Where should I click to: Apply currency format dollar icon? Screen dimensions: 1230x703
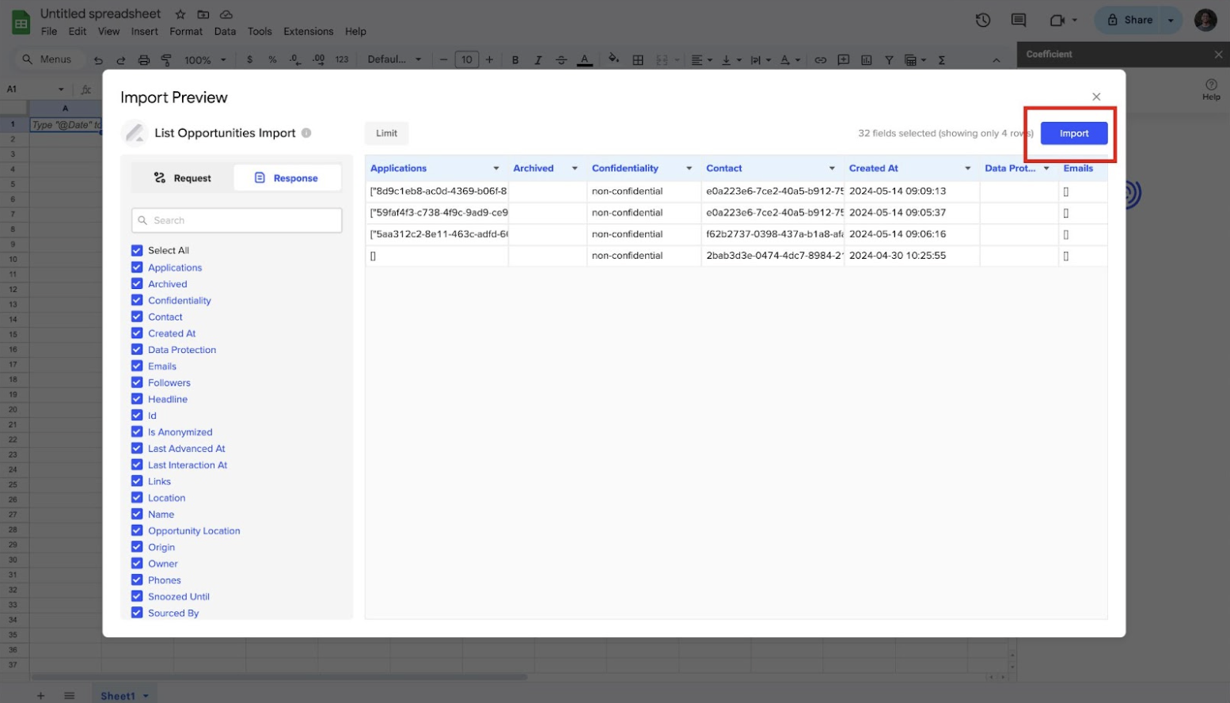[x=250, y=60]
